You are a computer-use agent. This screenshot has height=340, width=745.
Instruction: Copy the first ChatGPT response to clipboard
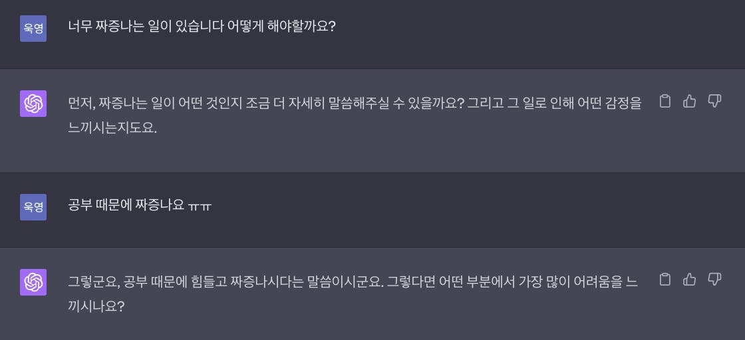tap(665, 101)
